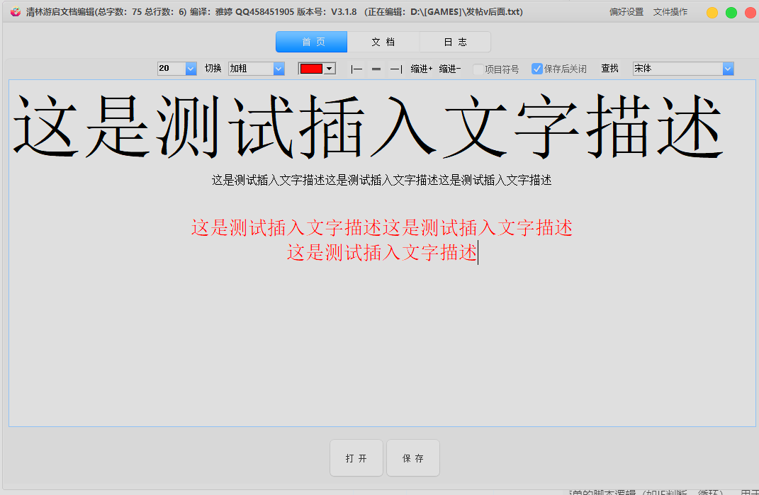Select the right alignment icon
759x495 pixels.
[395, 69]
